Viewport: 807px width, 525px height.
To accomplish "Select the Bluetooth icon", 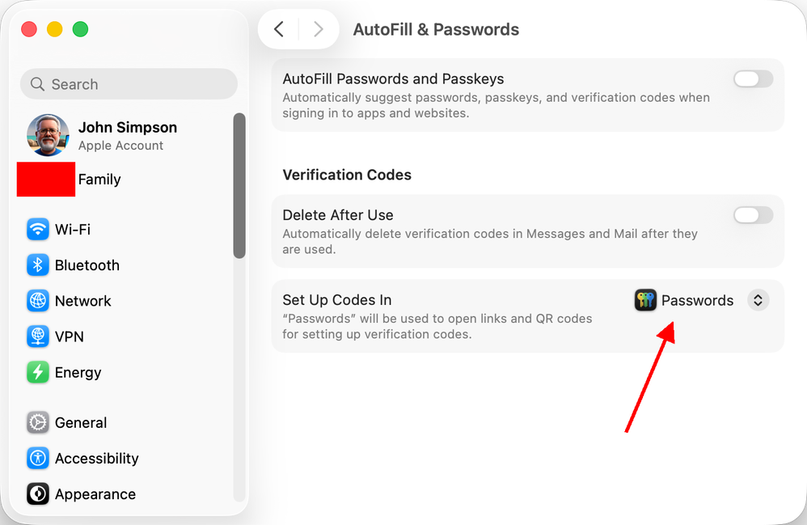I will 38,265.
